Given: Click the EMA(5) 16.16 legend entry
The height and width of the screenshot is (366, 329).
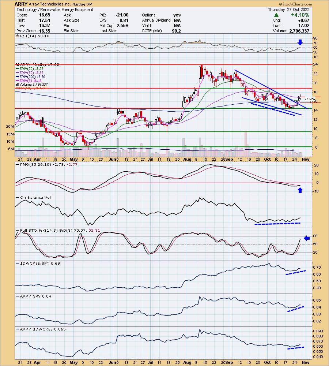Looking at the screenshot, I should tap(29, 81).
